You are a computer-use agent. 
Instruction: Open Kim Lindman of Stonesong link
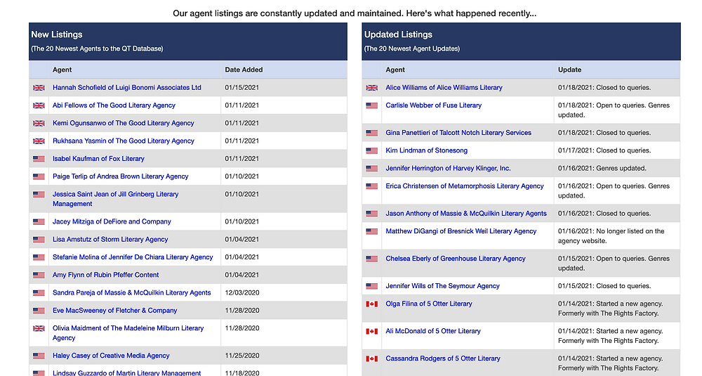point(426,150)
